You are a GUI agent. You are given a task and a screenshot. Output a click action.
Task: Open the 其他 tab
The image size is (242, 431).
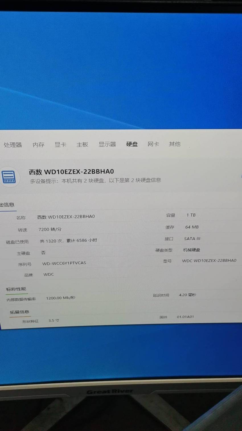(175, 144)
